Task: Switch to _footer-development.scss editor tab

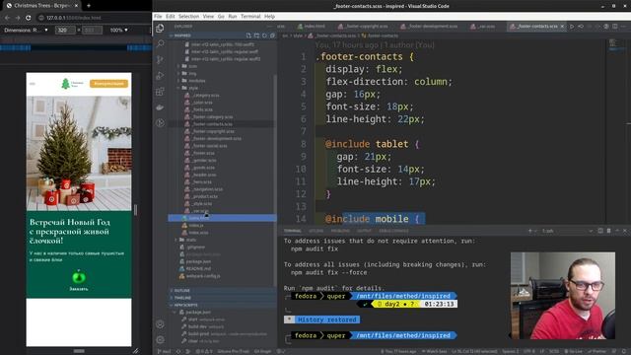Action: 430,27
